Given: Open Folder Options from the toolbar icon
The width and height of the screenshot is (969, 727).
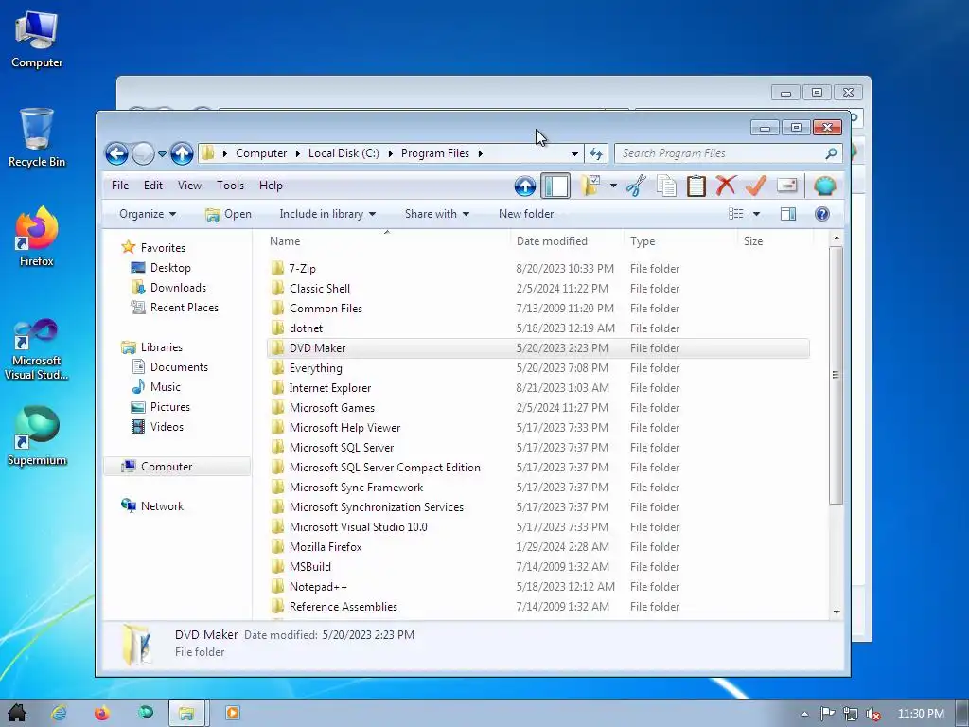Looking at the screenshot, I should click(590, 186).
